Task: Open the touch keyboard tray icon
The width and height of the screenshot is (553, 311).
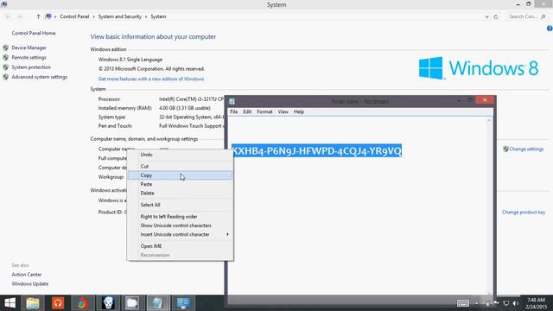Action: tap(463, 303)
